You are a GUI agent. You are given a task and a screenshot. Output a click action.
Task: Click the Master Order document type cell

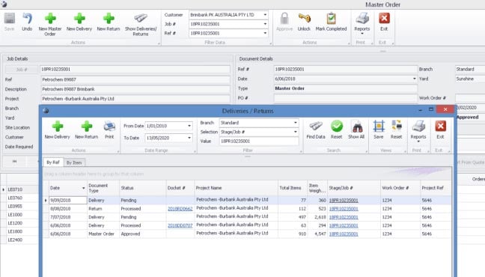click(x=103, y=234)
